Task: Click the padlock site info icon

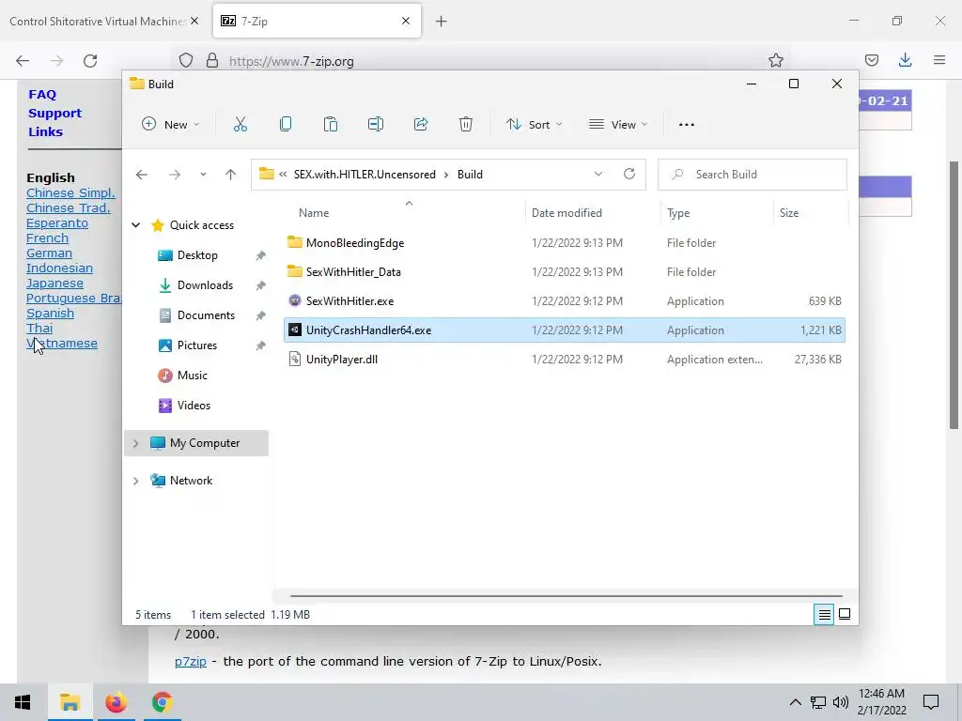Action: click(x=212, y=61)
